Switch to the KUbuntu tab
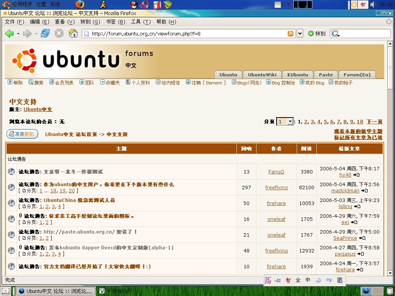395x296 pixels. click(297, 75)
